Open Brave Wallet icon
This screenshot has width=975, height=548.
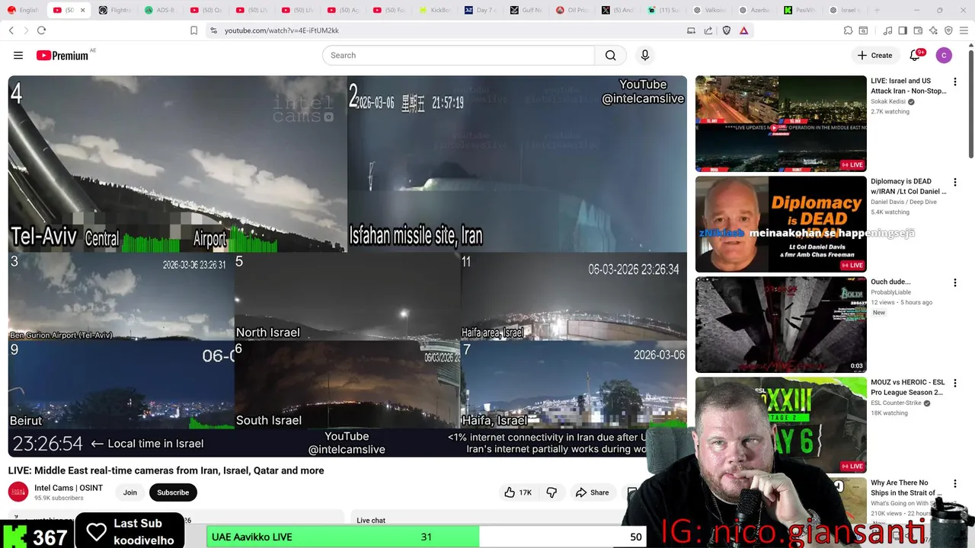point(918,30)
